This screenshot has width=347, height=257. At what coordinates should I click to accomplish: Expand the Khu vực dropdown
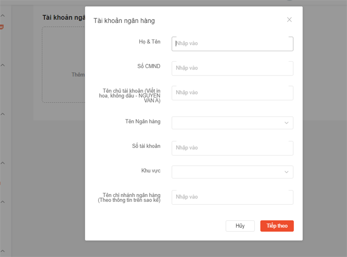232,172
